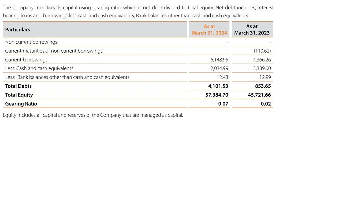Click the 0.02 gearing ratio value
343x198 pixels.
[x=266, y=104]
